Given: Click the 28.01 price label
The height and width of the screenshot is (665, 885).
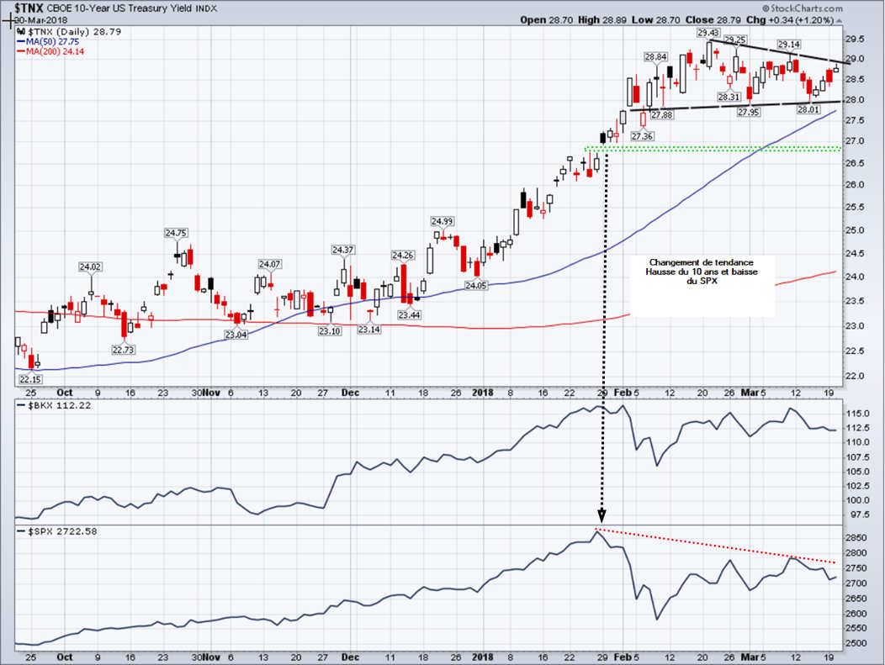Looking at the screenshot, I should click(x=808, y=109).
